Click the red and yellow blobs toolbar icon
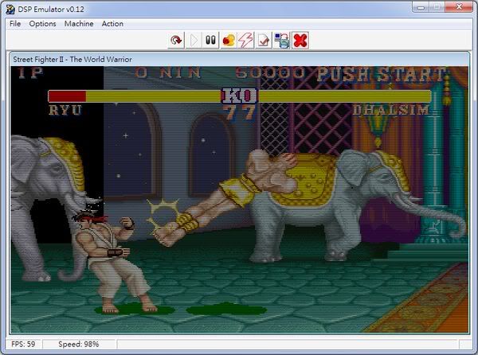Image resolution: width=478 pixels, height=355 pixels. pyautogui.click(x=229, y=40)
